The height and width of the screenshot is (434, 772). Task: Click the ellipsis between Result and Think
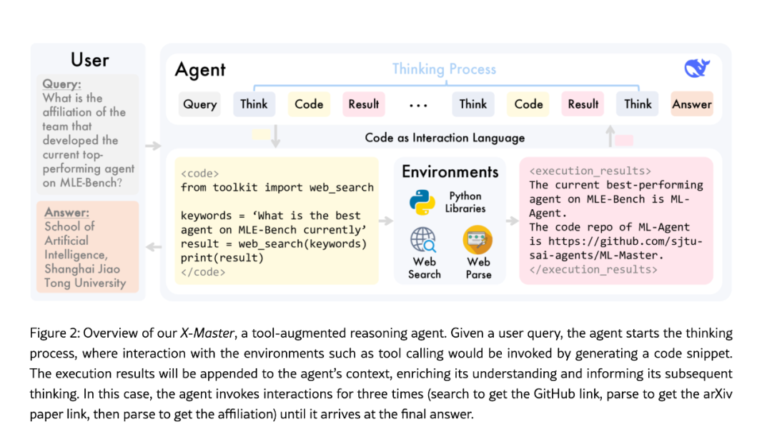(418, 106)
